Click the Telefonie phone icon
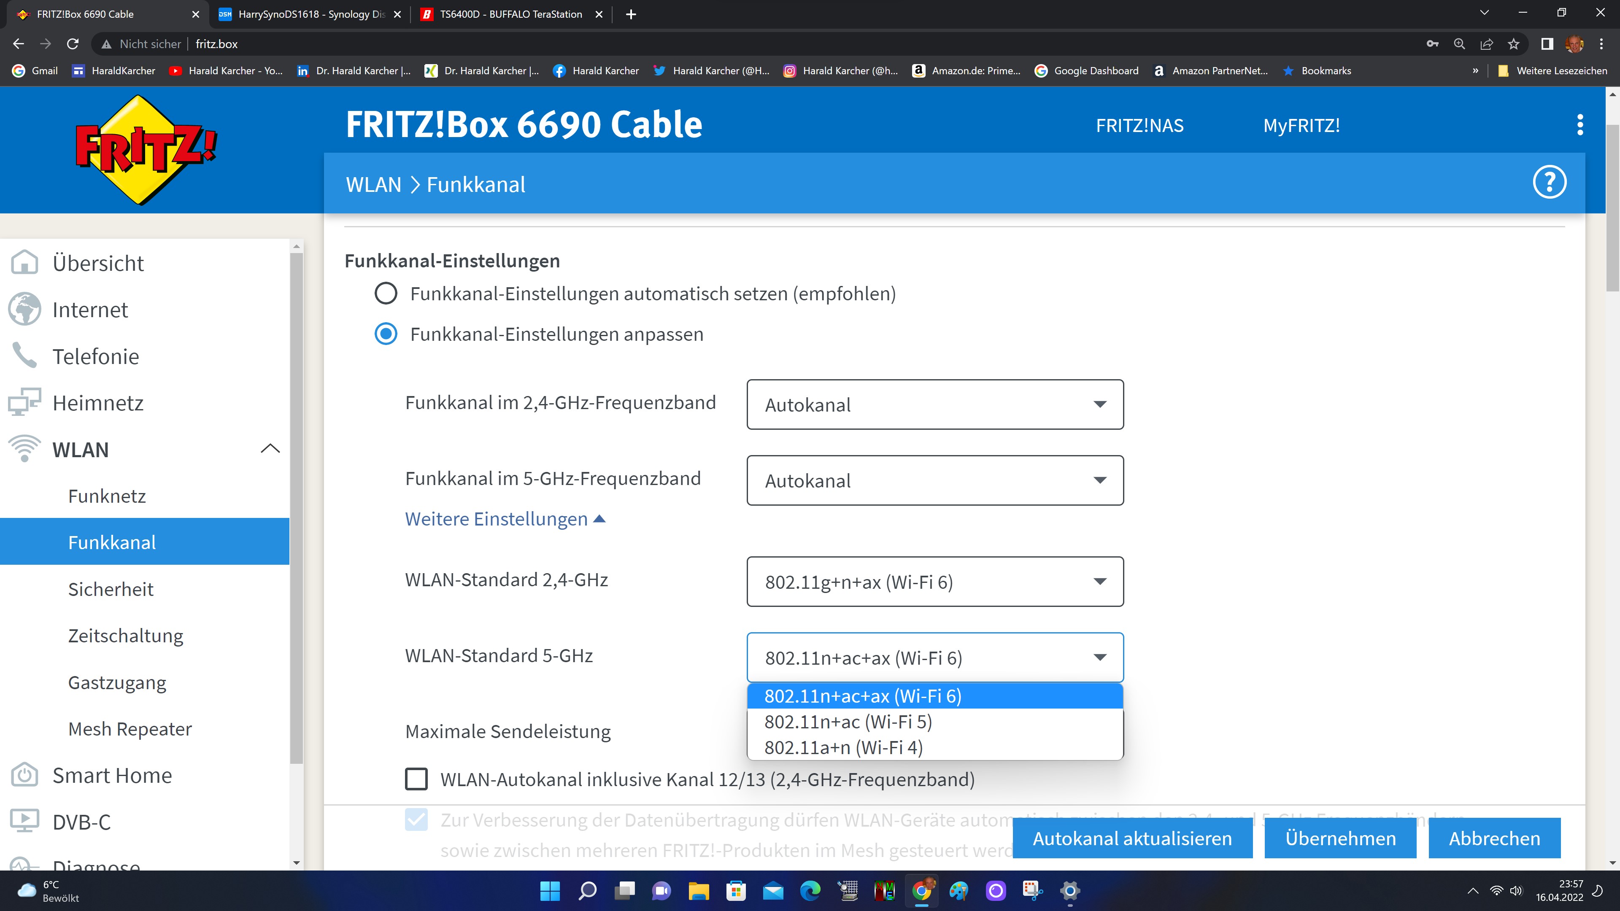Image resolution: width=1620 pixels, height=911 pixels. pyautogui.click(x=24, y=356)
